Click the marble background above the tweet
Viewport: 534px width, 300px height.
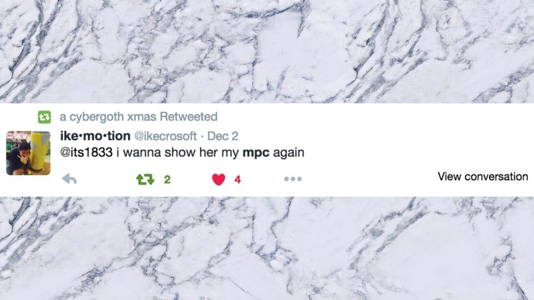tap(267, 51)
